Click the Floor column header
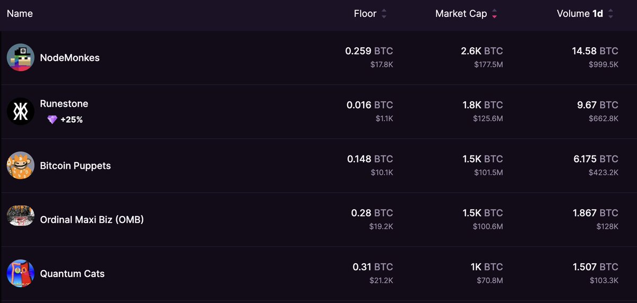637x303 pixels. coord(365,14)
